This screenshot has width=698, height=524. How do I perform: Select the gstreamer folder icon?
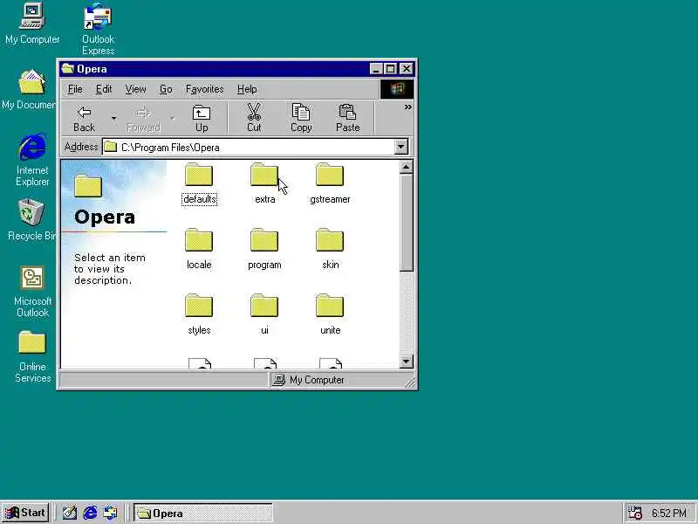pyautogui.click(x=330, y=175)
